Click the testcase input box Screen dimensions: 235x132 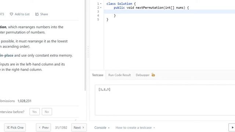(x=165, y=100)
